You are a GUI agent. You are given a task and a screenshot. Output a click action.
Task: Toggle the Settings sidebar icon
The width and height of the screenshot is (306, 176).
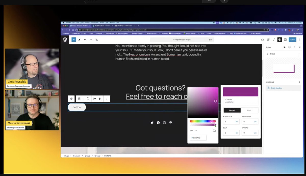pos(285,40)
